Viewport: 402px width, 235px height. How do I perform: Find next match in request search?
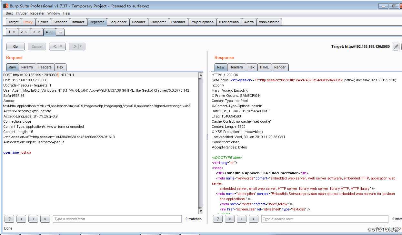(45, 219)
